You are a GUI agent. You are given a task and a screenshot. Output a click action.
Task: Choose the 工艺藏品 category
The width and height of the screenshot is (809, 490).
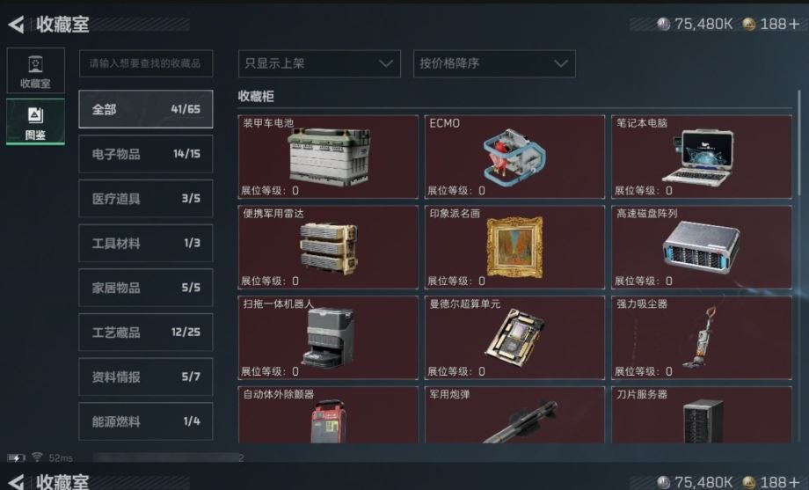pos(145,332)
